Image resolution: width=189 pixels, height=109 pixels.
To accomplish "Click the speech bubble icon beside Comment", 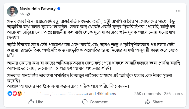I will point(85,102).
